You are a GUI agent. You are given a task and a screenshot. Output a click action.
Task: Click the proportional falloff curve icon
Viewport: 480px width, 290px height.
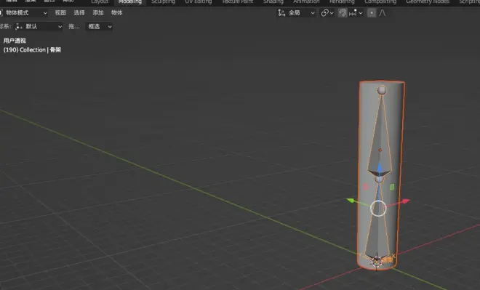382,13
